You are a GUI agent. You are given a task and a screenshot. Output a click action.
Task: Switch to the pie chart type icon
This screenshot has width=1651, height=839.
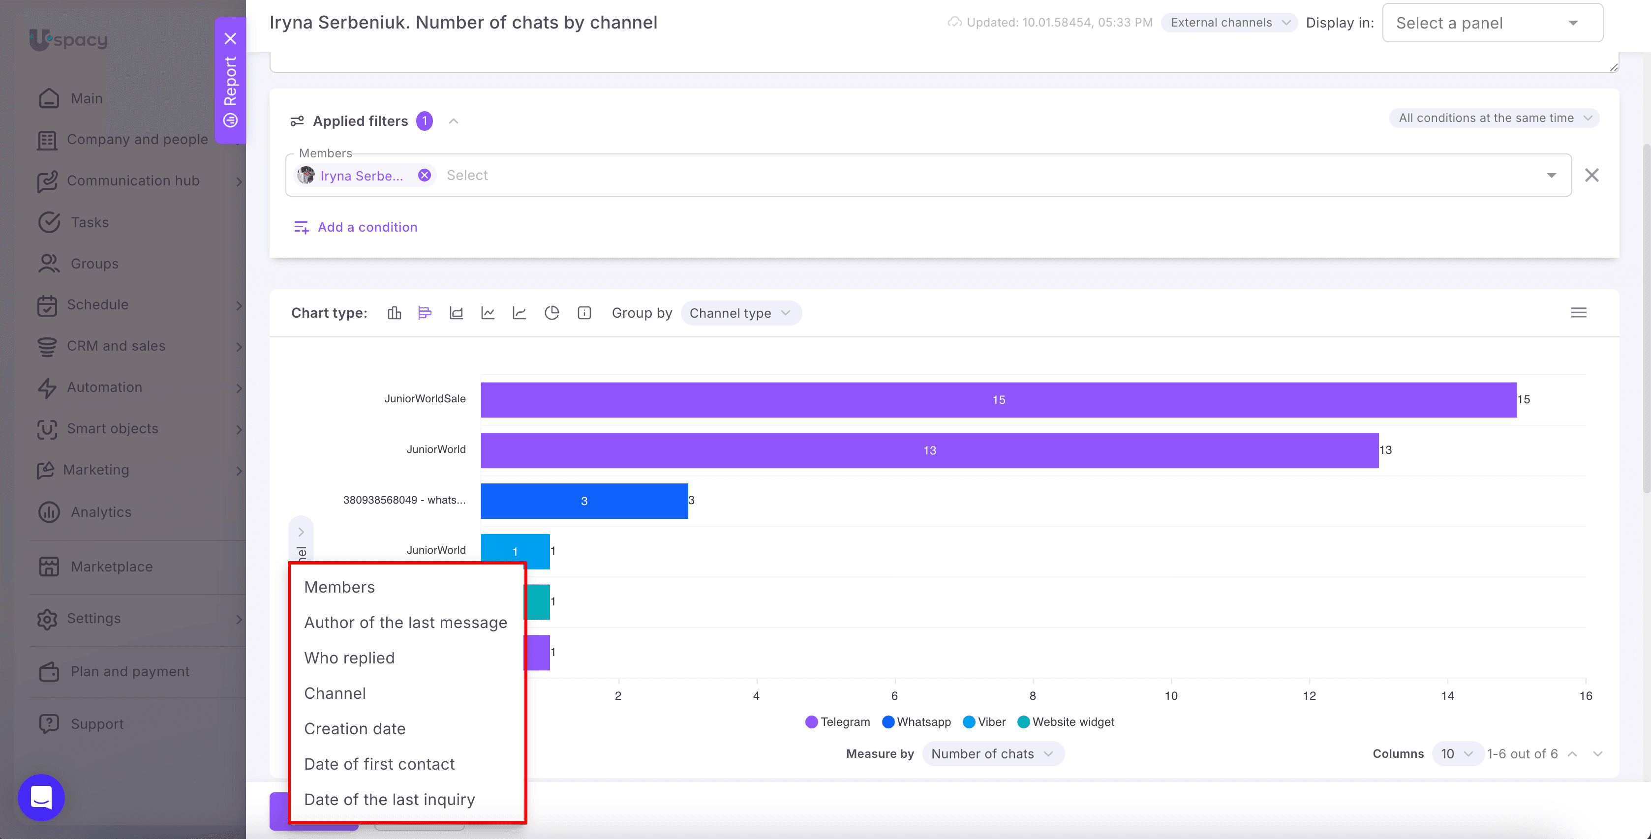click(552, 313)
